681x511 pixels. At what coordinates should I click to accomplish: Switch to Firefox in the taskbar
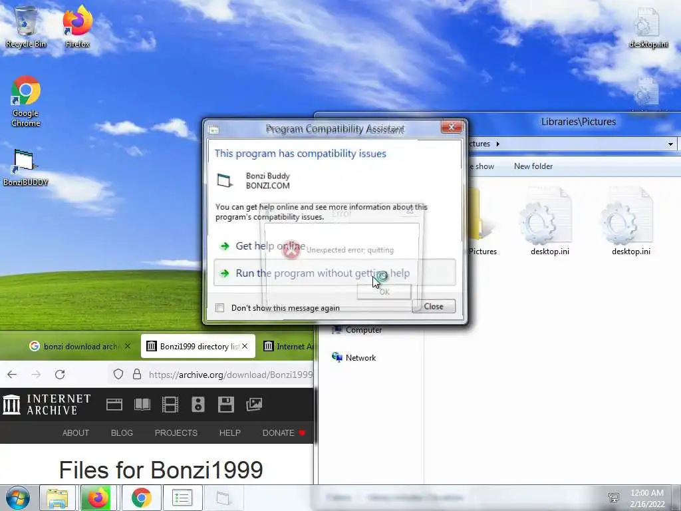(x=98, y=498)
